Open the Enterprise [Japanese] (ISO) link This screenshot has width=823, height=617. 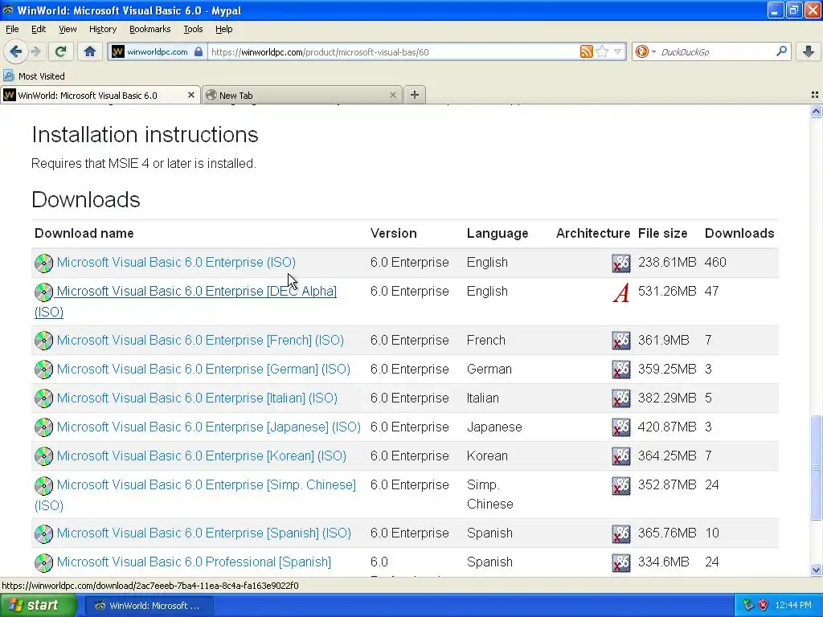[x=208, y=427]
